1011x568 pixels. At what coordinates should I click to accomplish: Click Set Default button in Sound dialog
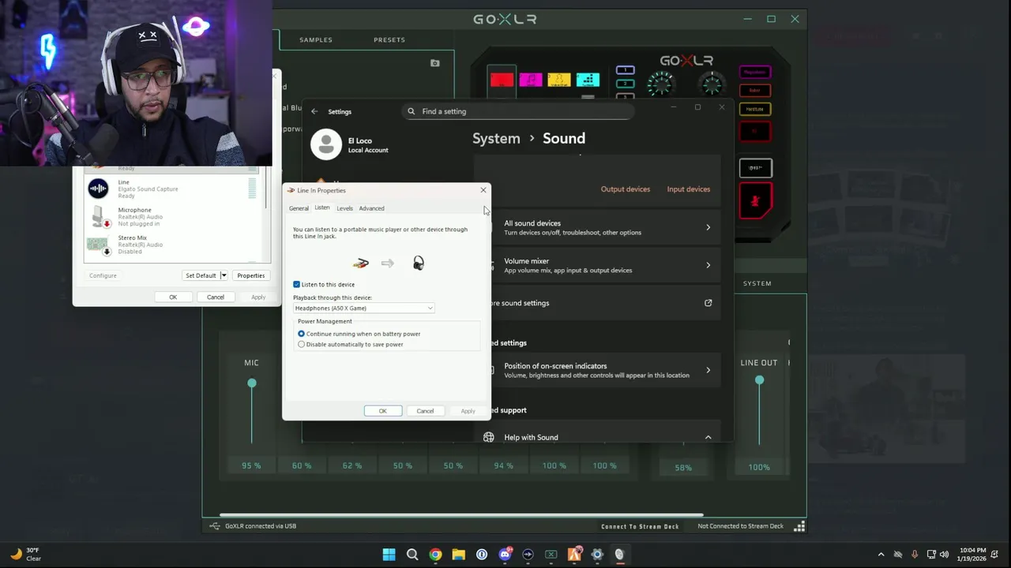pyautogui.click(x=201, y=275)
